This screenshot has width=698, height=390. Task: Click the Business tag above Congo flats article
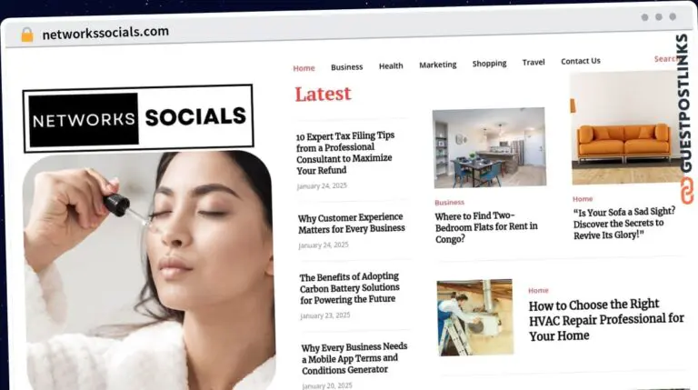(449, 203)
